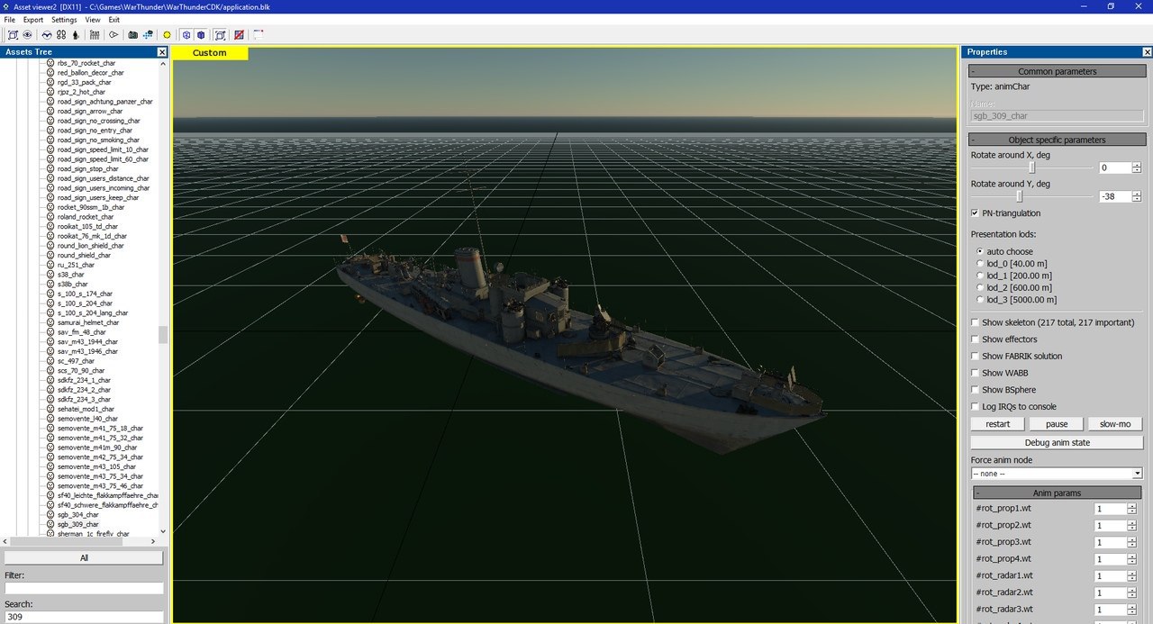The height and width of the screenshot is (624, 1153).
Task: Enable Log IRQs to console checkbox
Action: 975,407
